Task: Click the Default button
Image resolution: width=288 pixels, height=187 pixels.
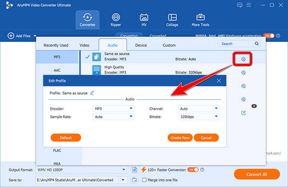Action: 66,137
